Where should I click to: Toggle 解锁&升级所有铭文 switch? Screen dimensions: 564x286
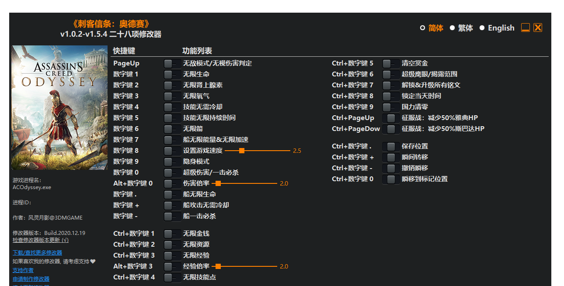click(391, 85)
